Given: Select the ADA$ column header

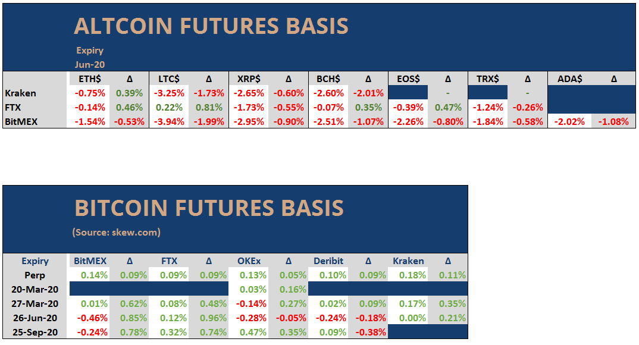Looking at the screenshot, I should pos(569,79).
